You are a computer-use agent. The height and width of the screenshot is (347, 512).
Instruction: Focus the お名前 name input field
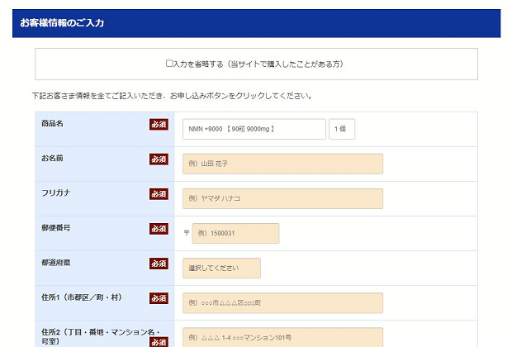(282, 164)
